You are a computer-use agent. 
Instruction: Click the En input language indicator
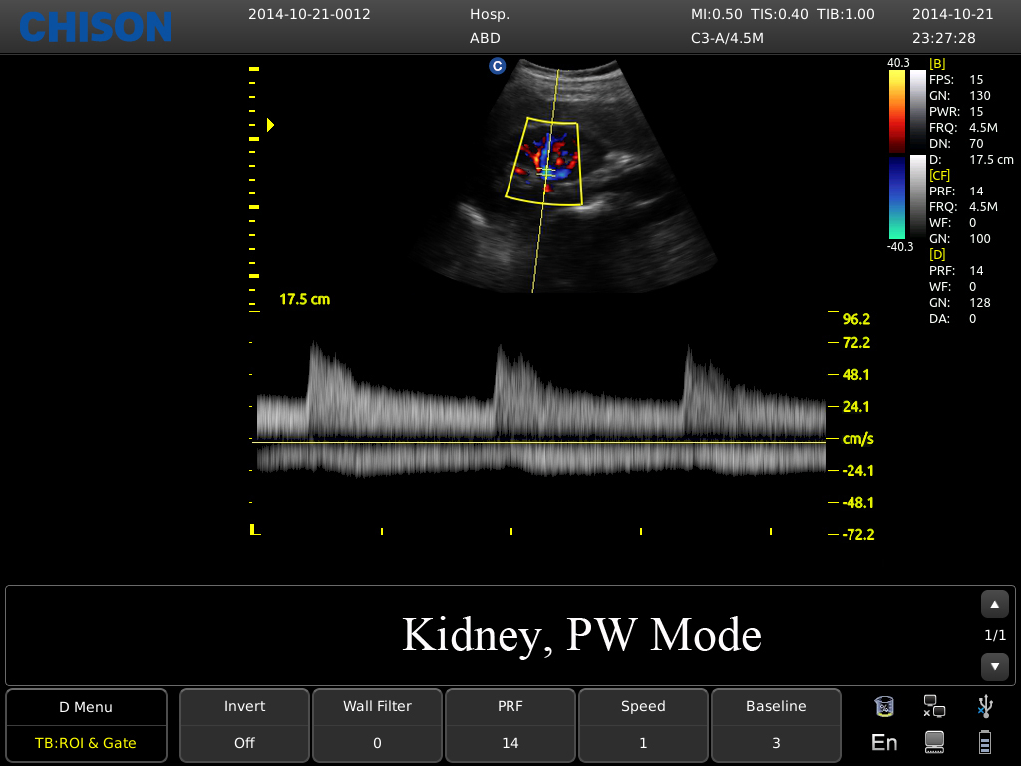(883, 742)
